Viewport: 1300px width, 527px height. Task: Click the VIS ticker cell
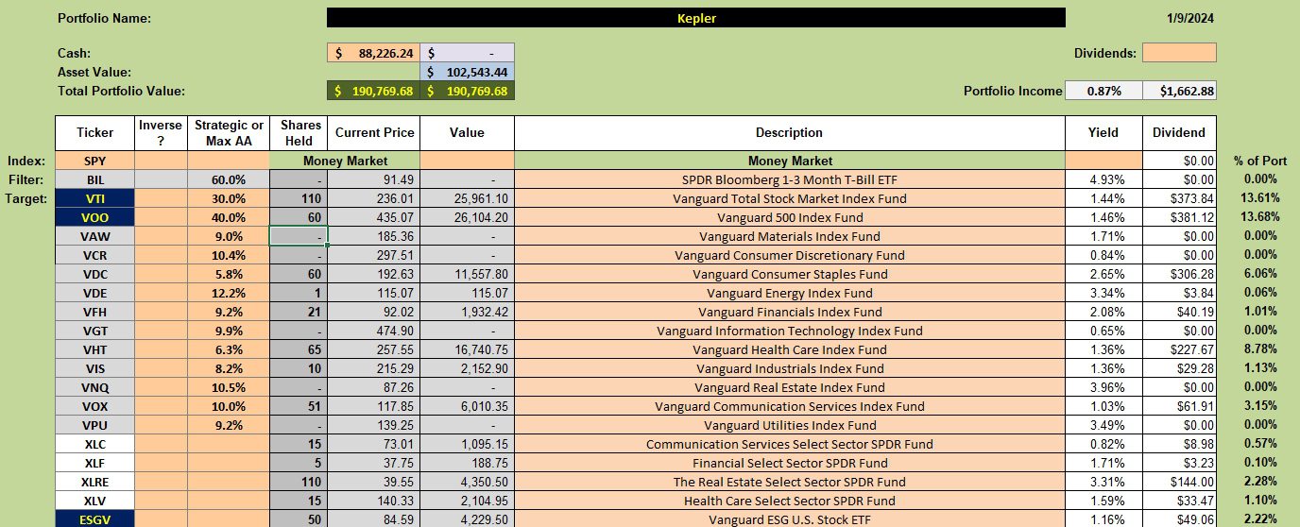tap(94, 368)
